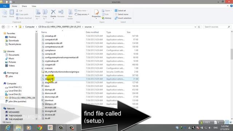233x131 pixels.
Task: Sort by Type column header
Action: pyautogui.click(x=108, y=32)
